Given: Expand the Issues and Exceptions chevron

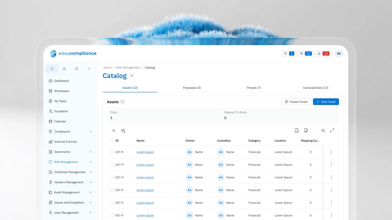Looking at the screenshot, I should click(x=90, y=202).
